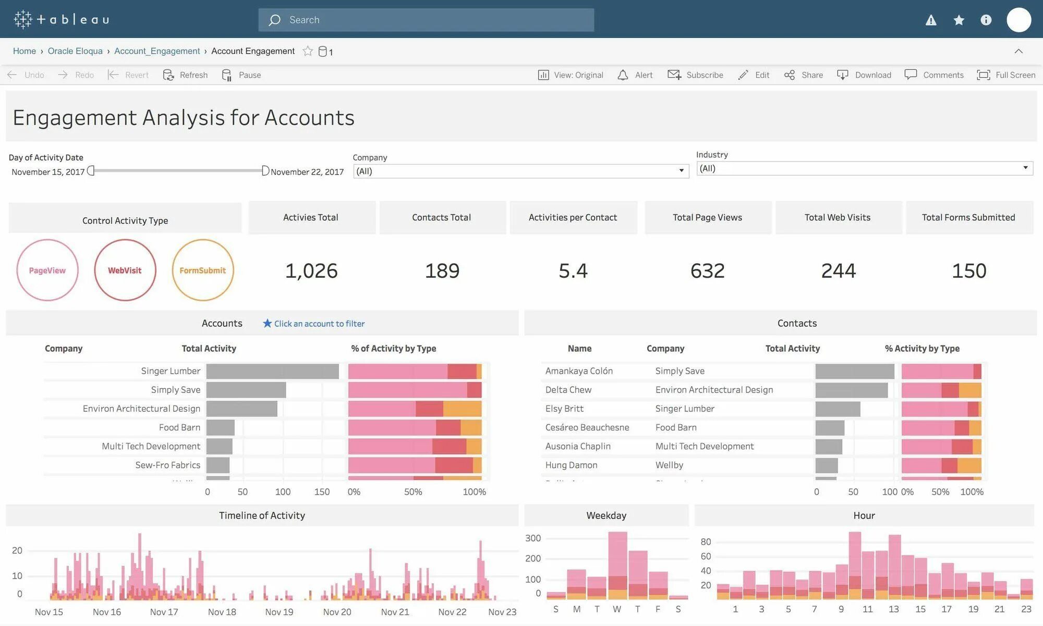Click the end date slider handle
The width and height of the screenshot is (1043, 626).
pyautogui.click(x=265, y=171)
